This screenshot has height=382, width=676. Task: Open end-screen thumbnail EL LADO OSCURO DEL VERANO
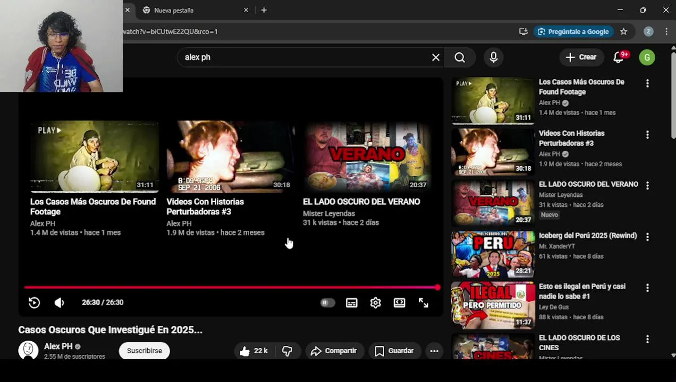pos(367,157)
